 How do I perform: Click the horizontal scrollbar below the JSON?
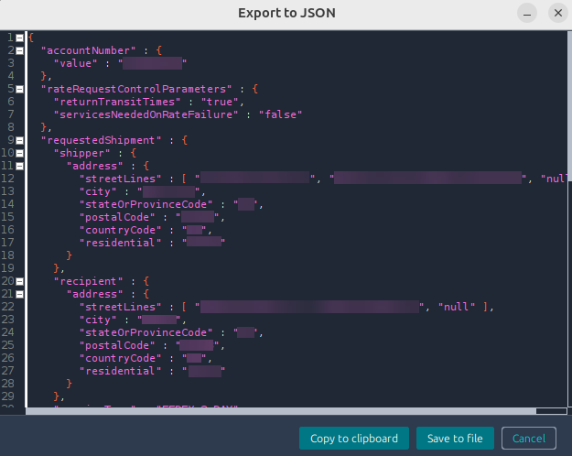(275, 412)
